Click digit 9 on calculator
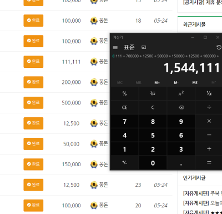Image resolution: width=222 pixels, height=214 pixels. tap(181, 121)
